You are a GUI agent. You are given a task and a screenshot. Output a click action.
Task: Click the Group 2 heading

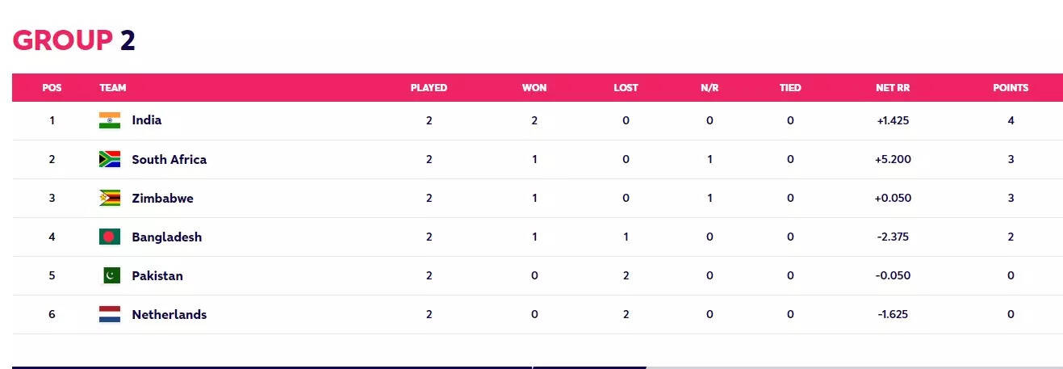pos(73,40)
